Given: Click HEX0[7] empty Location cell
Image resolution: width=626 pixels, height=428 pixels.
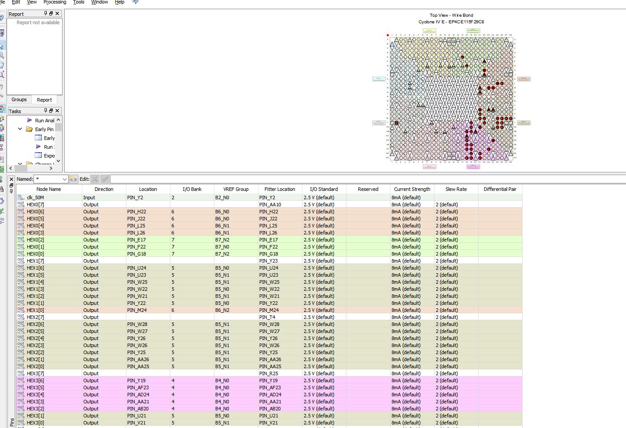Looking at the screenshot, I should (148, 205).
